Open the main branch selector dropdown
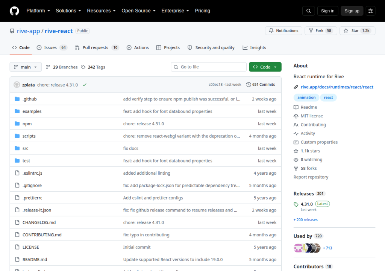The width and height of the screenshot is (385, 271). (x=26, y=67)
